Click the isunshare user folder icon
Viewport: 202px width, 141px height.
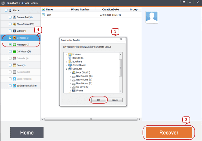(70, 62)
